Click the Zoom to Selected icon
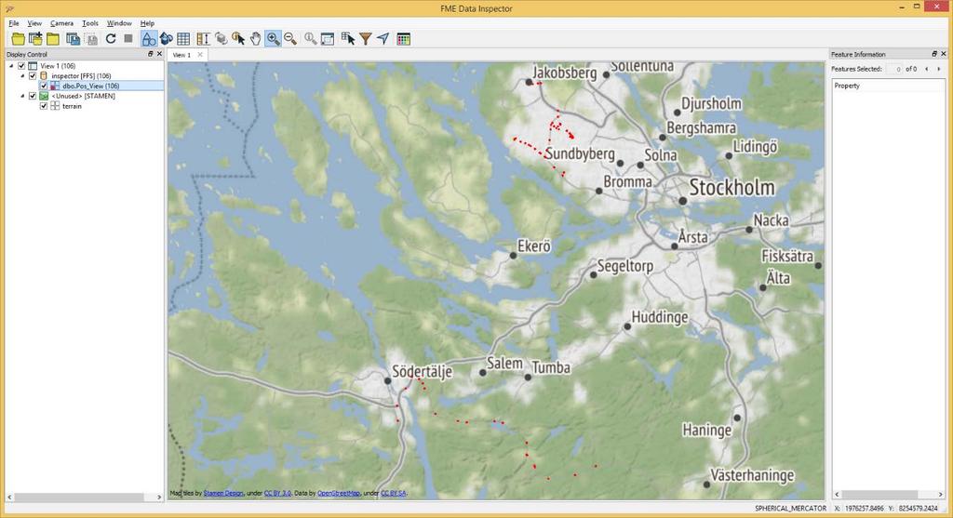Image resolution: width=953 pixels, height=518 pixels. pyautogui.click(x=311, y=39)
